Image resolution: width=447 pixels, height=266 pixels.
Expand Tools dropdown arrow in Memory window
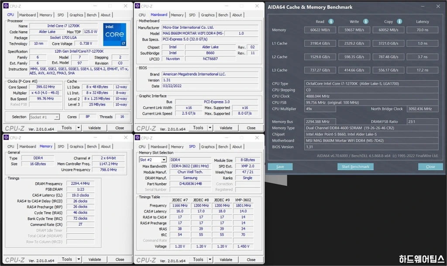79,259
